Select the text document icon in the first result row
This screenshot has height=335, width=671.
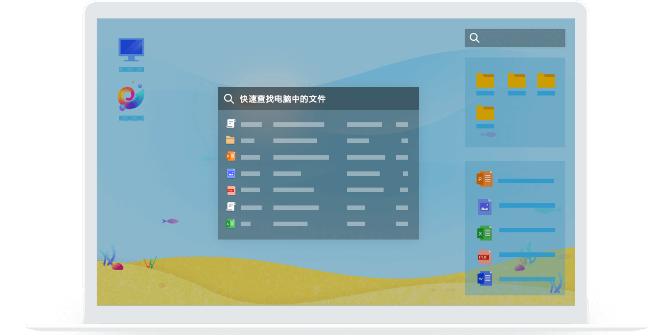(x=231, y=124)
